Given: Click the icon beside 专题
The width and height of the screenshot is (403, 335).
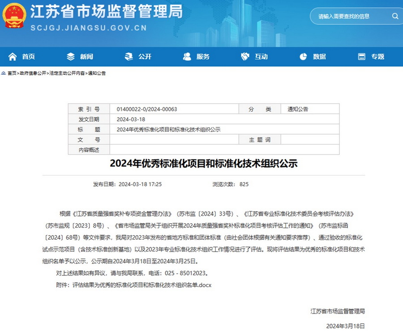Looking at the screenshot, I should pos(361,57).
